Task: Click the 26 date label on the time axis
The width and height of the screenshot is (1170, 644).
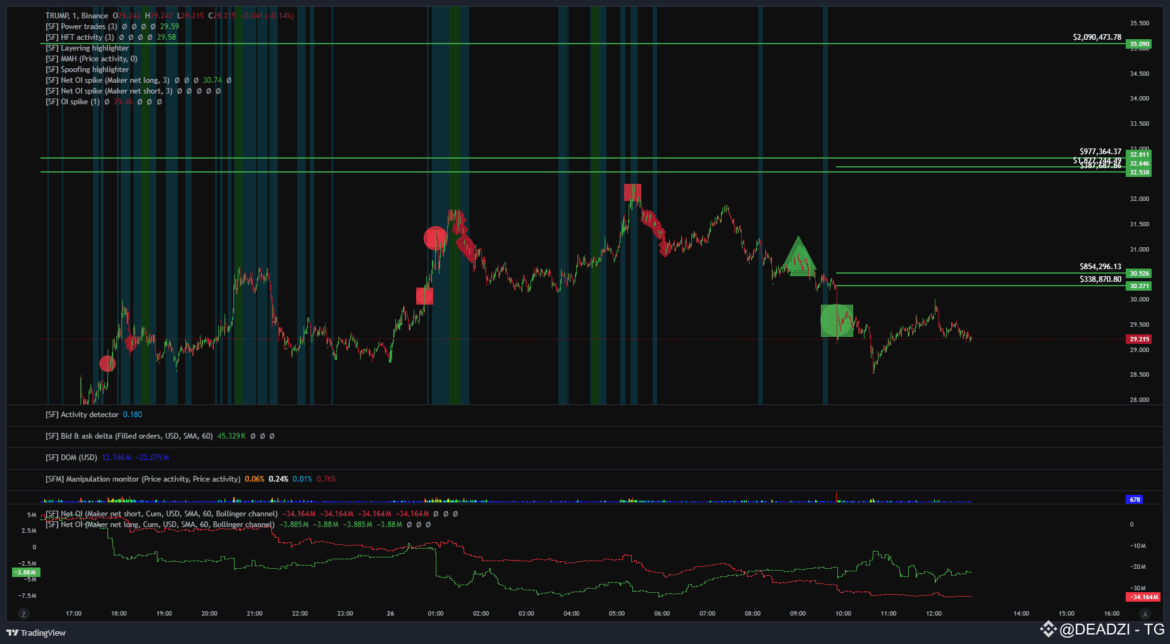Action: pos(390,614)
